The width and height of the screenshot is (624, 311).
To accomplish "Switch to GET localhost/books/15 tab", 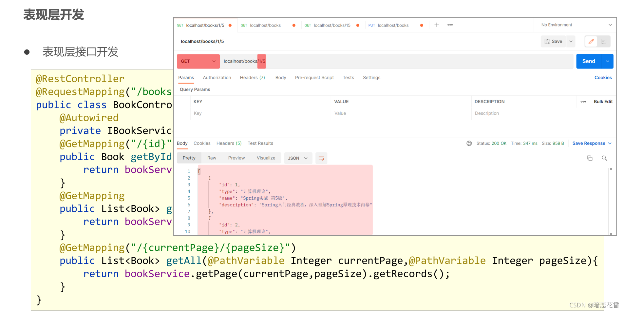I will pos(332,25).
